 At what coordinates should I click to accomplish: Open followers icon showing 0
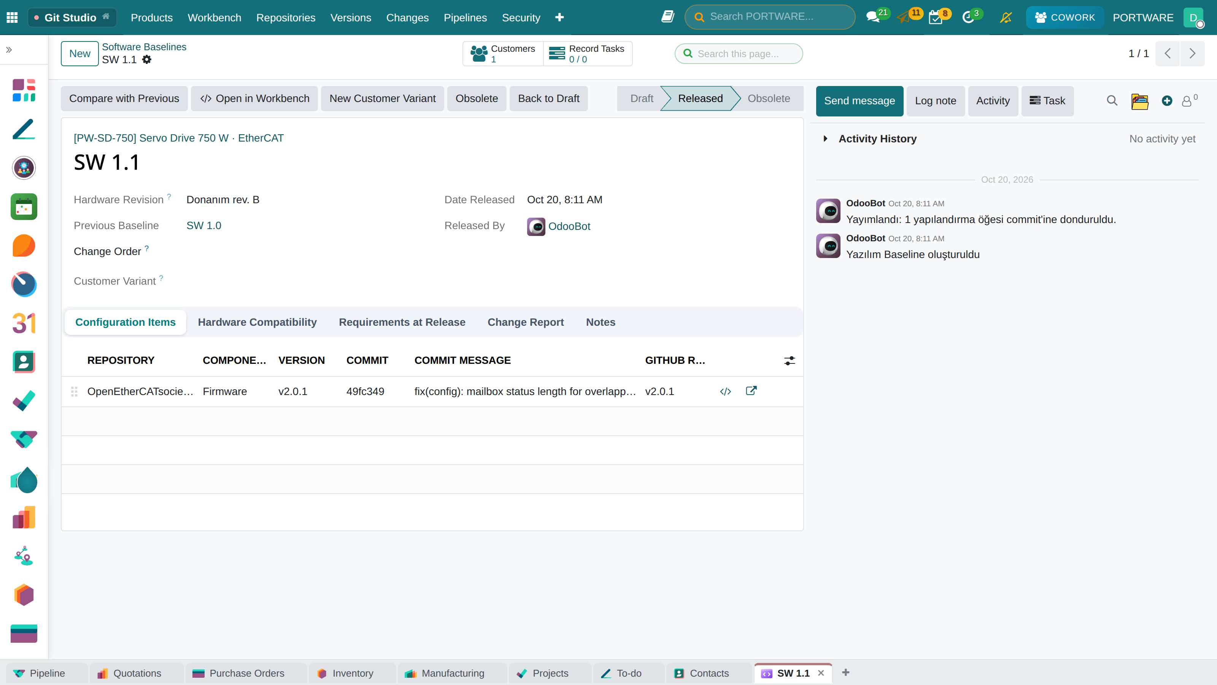1189,101
